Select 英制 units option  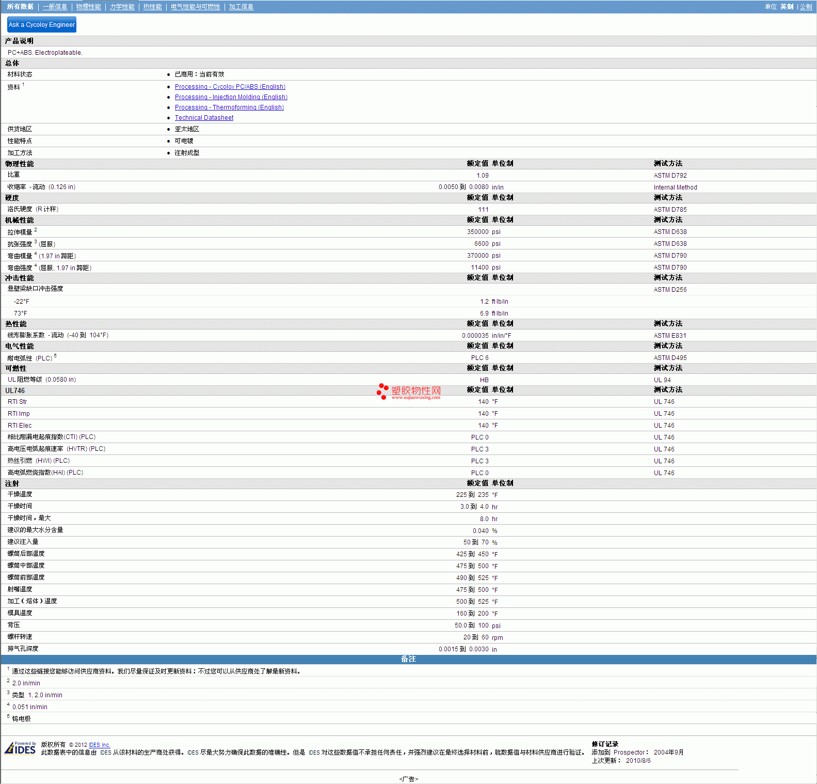(x=787, y=7)
